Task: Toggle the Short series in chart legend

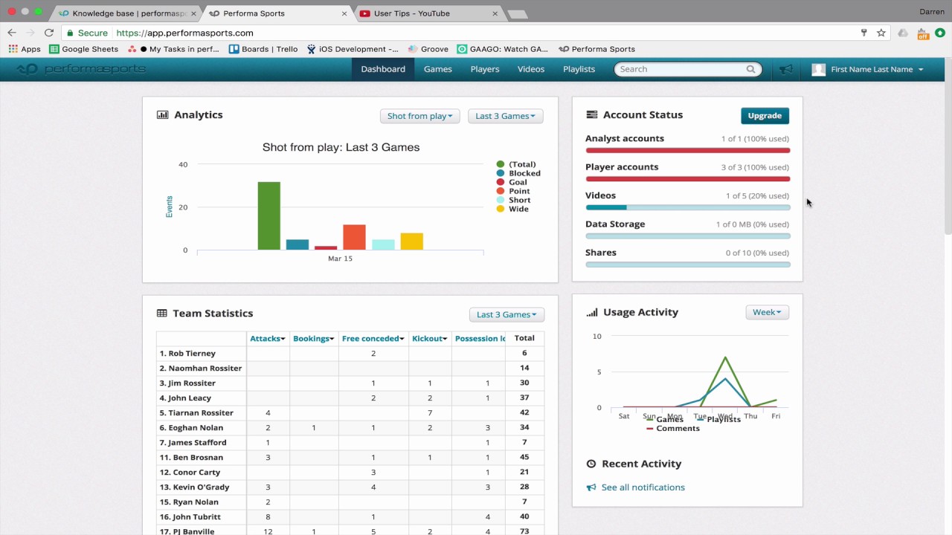Action: tap(513, 200)
